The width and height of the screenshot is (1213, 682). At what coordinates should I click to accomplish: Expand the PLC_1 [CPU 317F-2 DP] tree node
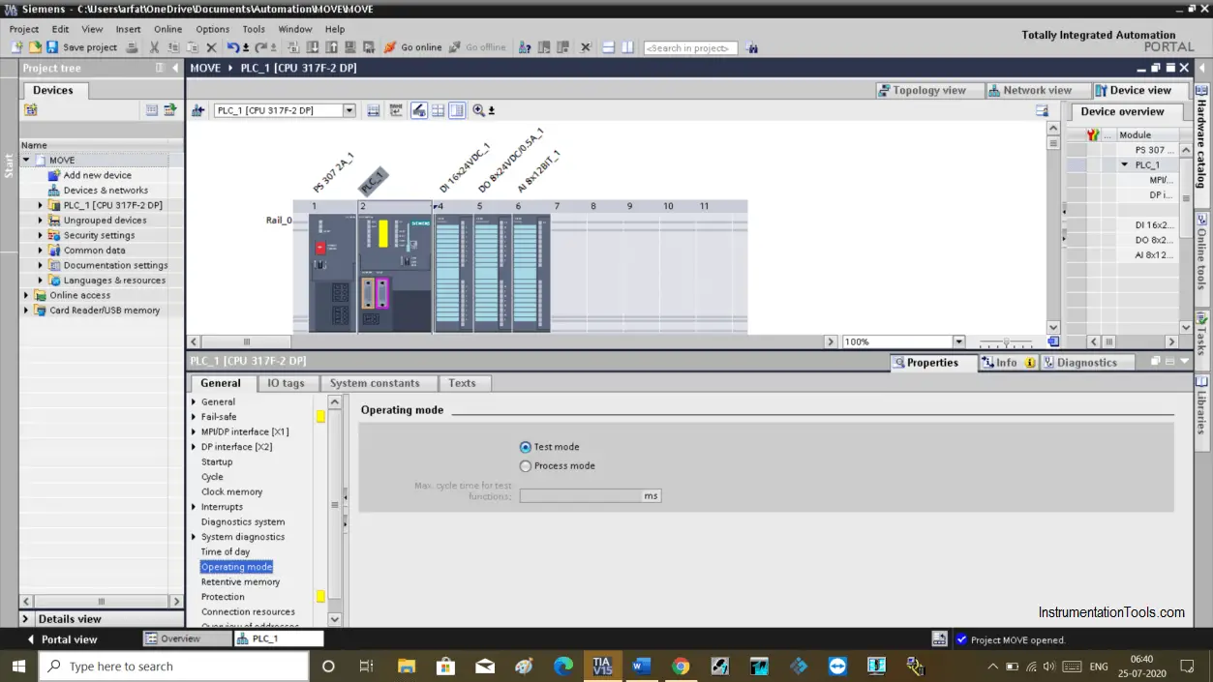[41, 205]
